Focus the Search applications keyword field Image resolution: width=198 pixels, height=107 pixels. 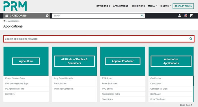pyautogui.click(x=99, y=39)
